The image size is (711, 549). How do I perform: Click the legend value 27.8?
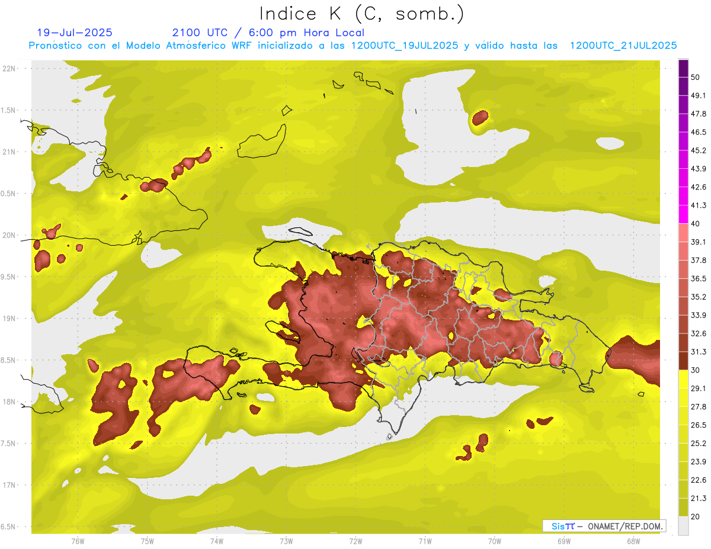click(x=698, y=407)
